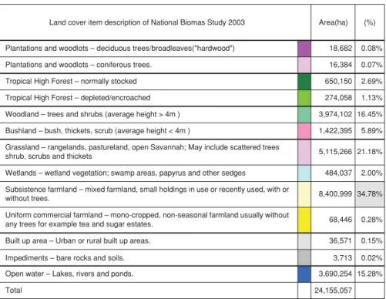The width and height of the screenshot is (386, 299).
Task: Click the grey Impediments color swatch
Action: pos(304,257)
